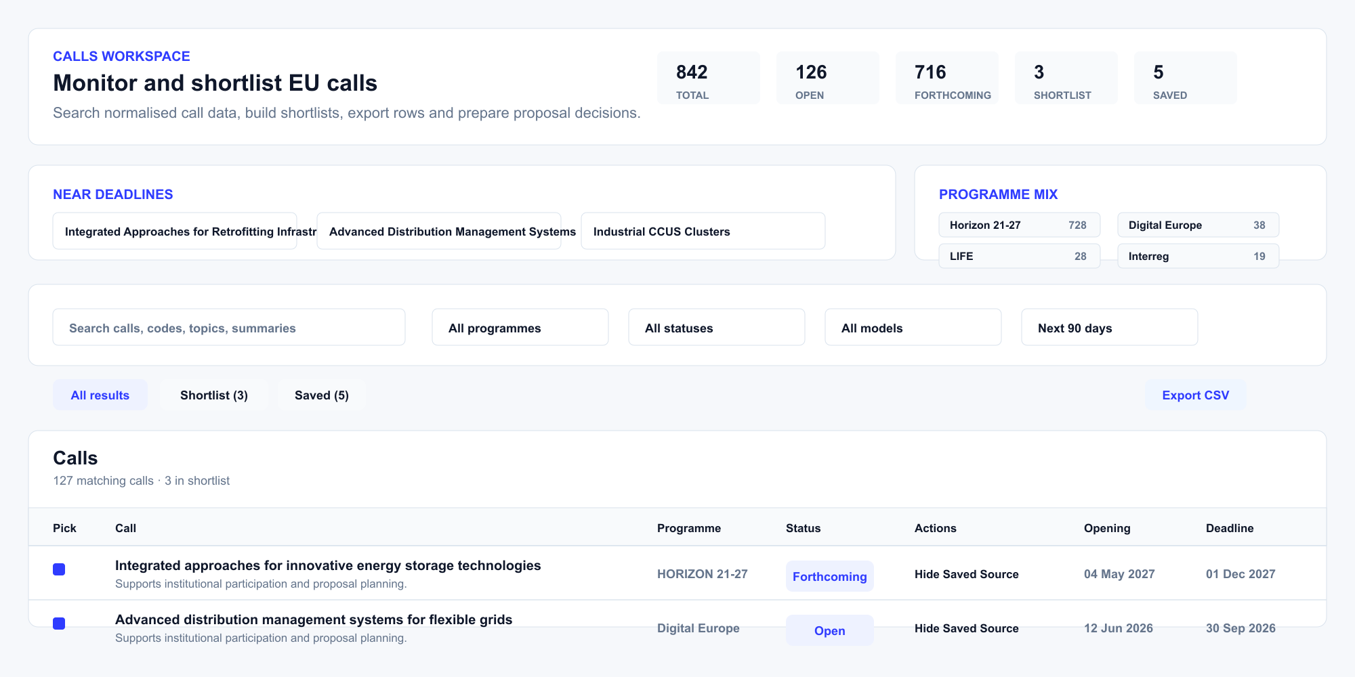Click the Open status badge
This screenshot has height=677, width=1355.
(x=830, y=630)
